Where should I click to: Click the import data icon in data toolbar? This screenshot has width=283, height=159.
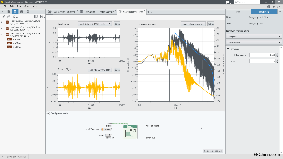click(x=3, y=17)
